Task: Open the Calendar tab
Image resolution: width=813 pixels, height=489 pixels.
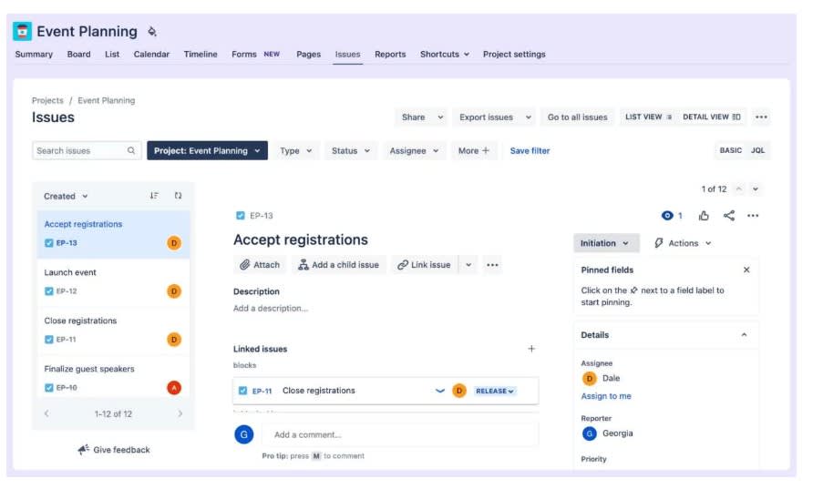Action: [x=151, y=55]
